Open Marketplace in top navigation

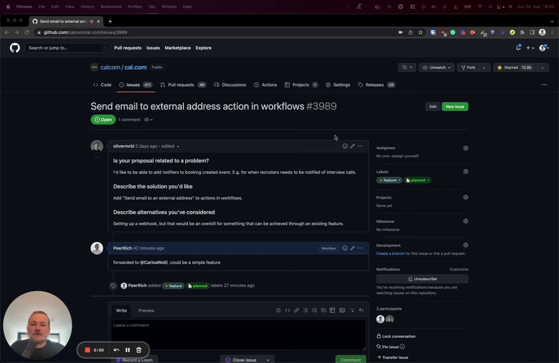(178, 48)
